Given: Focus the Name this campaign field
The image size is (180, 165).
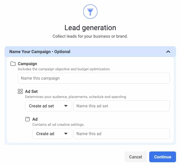Looking at the screenshot, I should 94,78.
